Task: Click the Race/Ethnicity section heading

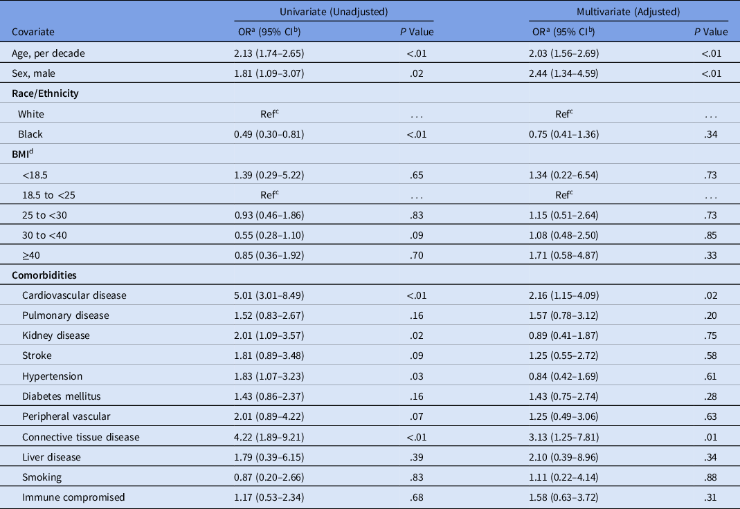Action: (x=44, y=94)
